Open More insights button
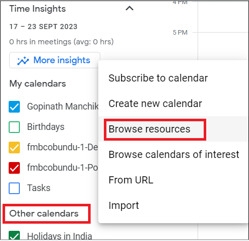249x241 pixels. 54,60
